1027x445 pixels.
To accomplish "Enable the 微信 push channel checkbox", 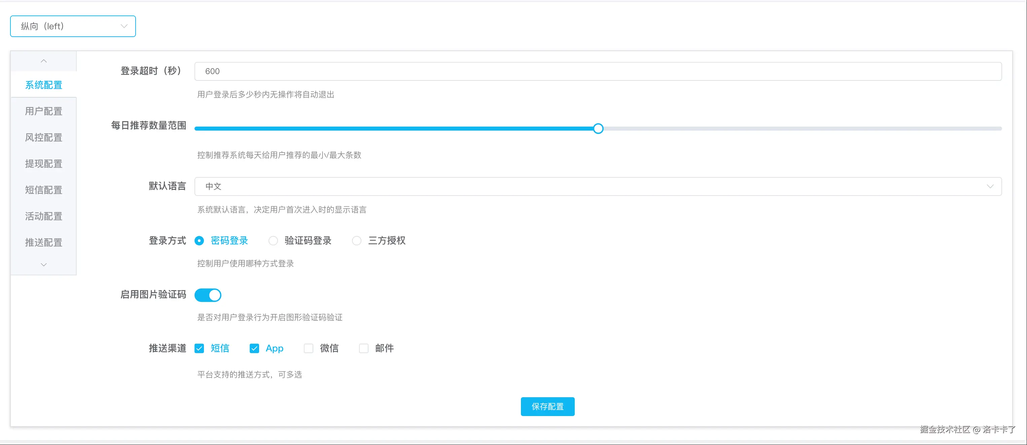I will pyautogui.click(x=309, y=348).
